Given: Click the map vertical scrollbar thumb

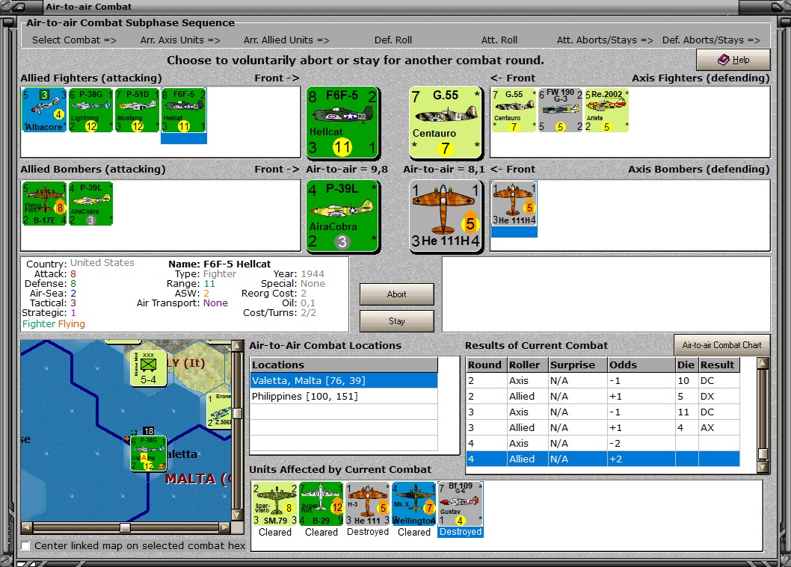Looking at the screenshot, I should click(236, 413).
